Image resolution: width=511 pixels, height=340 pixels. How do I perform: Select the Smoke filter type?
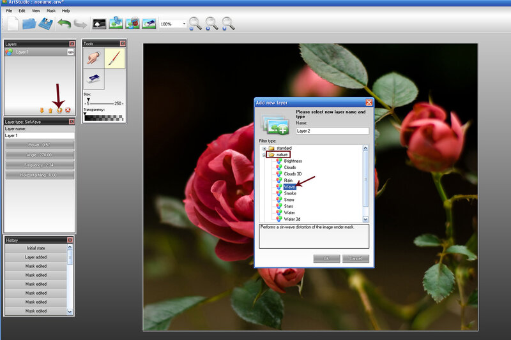pos(290,193)
